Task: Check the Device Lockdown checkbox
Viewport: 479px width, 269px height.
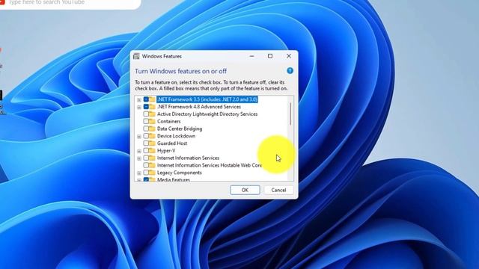Action: pyautogui.click(x=146, y=136)
